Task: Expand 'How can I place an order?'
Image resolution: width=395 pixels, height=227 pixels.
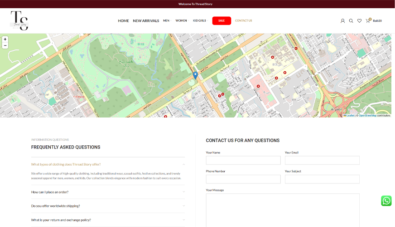Action: pos(108,192)
